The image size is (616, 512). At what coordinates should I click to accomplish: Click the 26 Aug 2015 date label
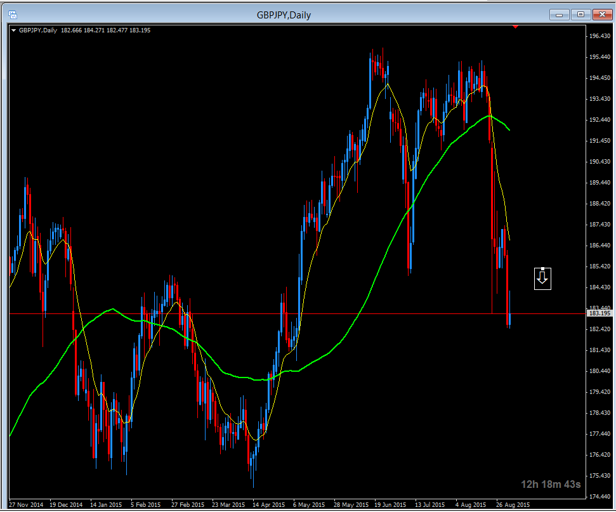pyautogui.click(x=513, y=505)
